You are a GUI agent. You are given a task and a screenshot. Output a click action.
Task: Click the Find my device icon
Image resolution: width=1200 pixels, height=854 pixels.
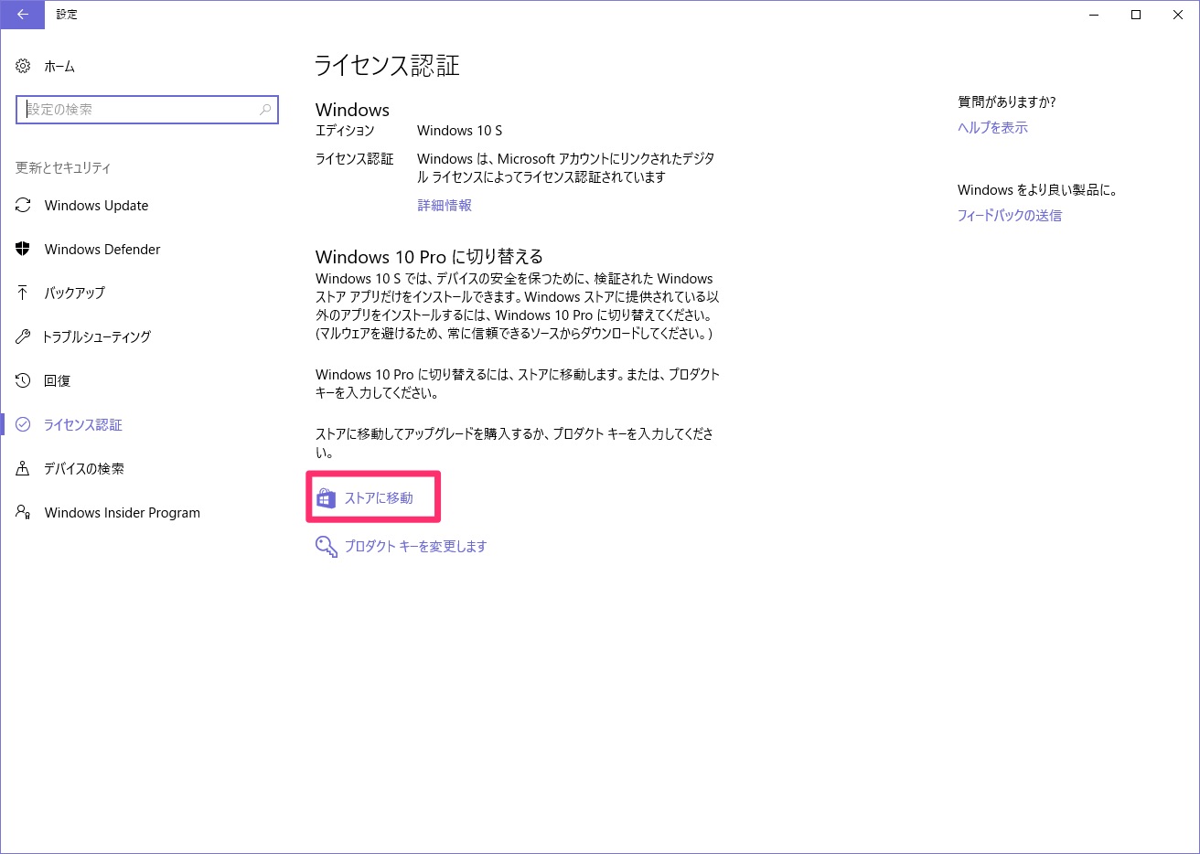click(x=23, y=468)
